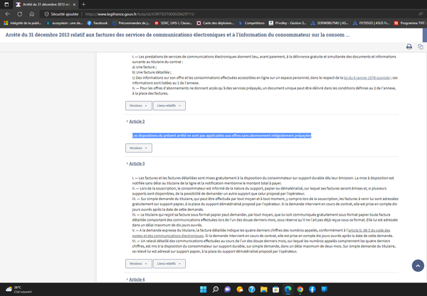Expand Versions dropdown under Article 1
The width and height of the screenshot is (427, 296).
pos(139,105)
